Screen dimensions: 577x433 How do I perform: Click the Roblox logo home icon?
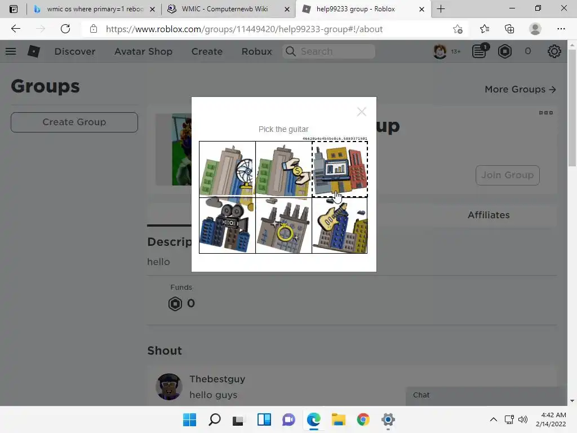point(33,51)
